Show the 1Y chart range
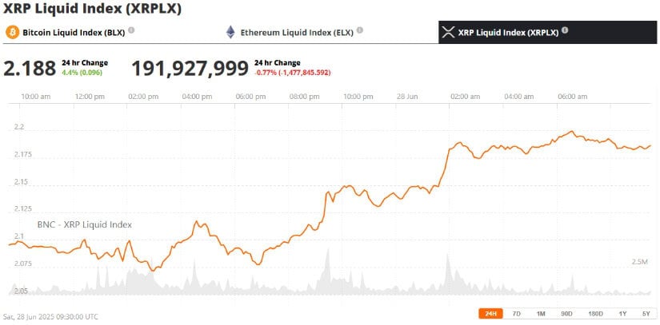The height and width of the screenshot is (325, 660). pos(622,313)
